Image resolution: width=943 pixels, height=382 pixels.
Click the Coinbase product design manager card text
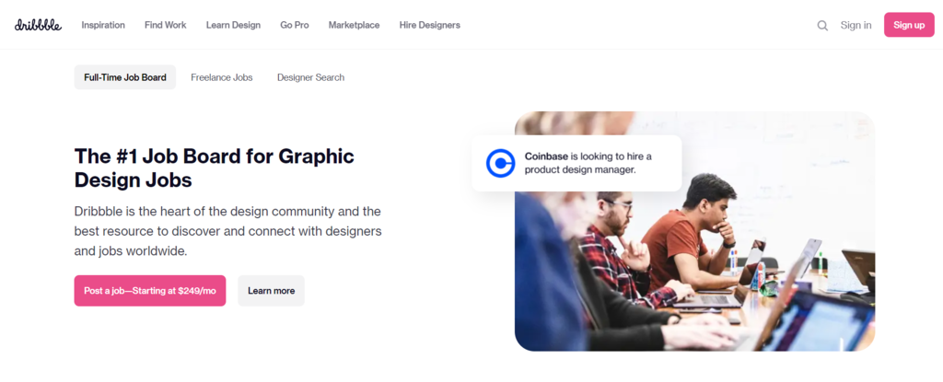[588, 163]
